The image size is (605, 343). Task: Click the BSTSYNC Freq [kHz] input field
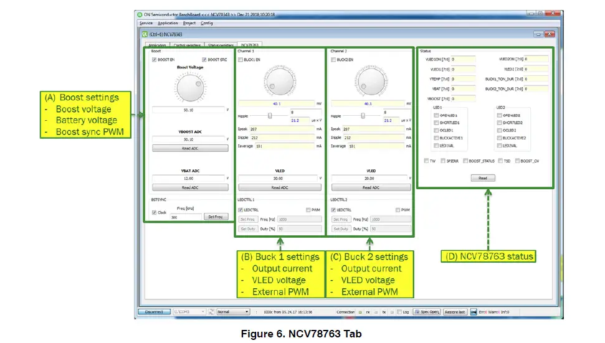[x=185, y=217]
